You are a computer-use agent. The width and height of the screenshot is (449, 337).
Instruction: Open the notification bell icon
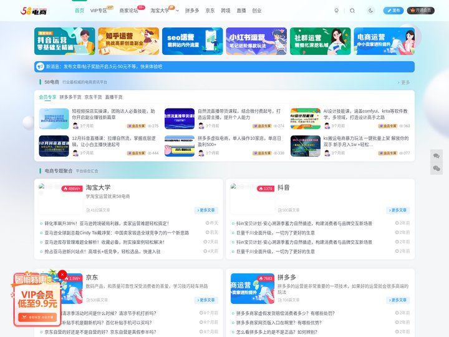pyautogui.click(x=337, y=11)
